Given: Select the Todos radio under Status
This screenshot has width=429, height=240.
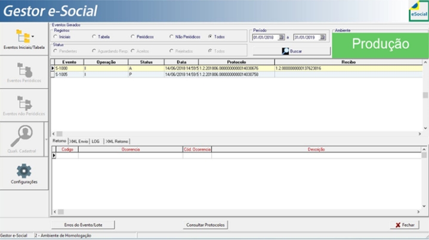Looking at the screenshot, I should pos(210,51).
